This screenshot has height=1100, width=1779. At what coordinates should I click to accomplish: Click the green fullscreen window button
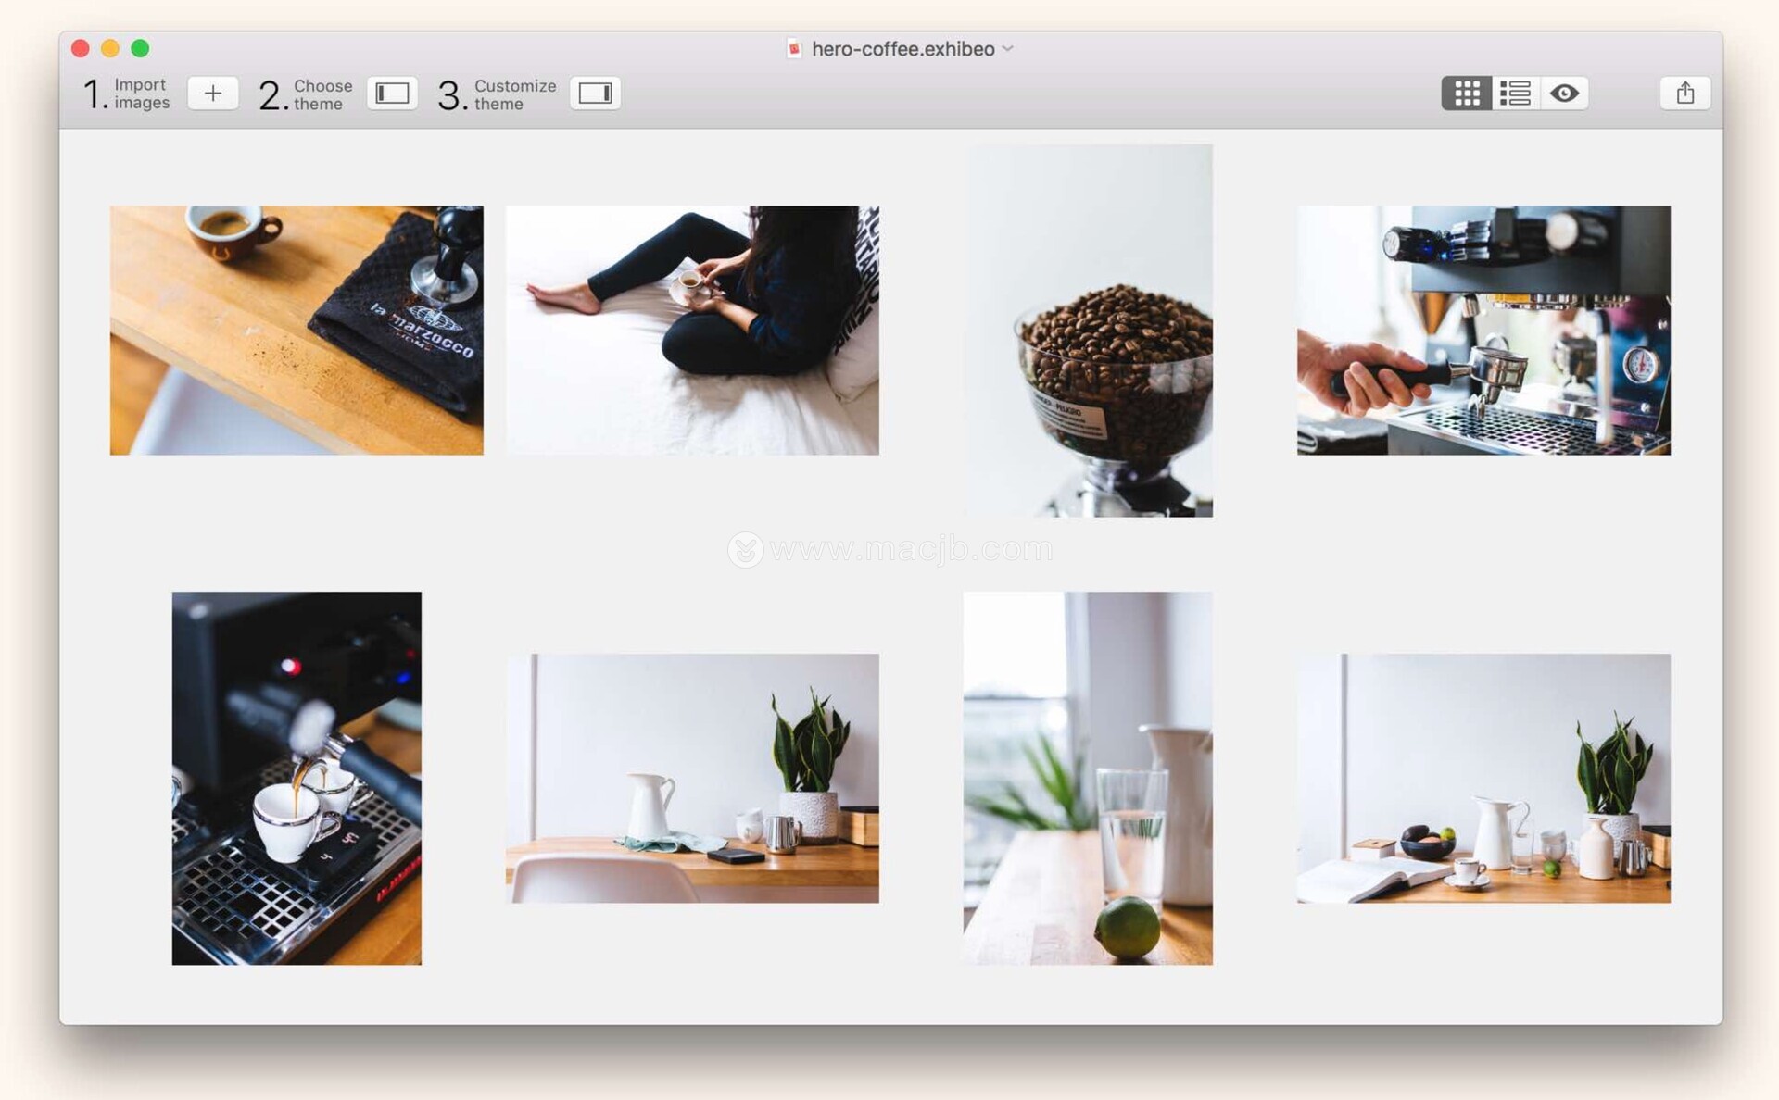coord(140,48)
